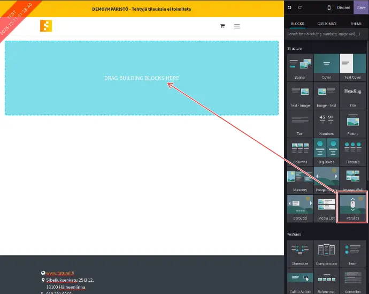Click the redo arrow icon
This screenshot has width=369, height=294.
[299, 7]
